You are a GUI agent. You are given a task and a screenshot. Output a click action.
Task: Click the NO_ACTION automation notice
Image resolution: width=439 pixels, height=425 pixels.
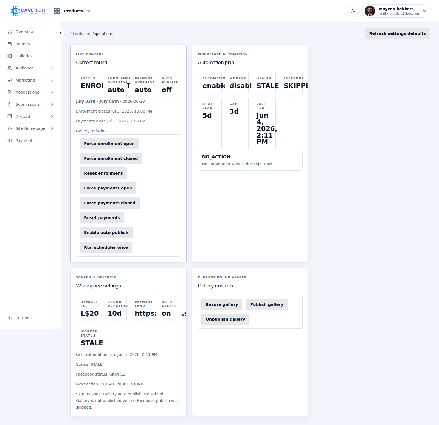(x=250, y=160)
